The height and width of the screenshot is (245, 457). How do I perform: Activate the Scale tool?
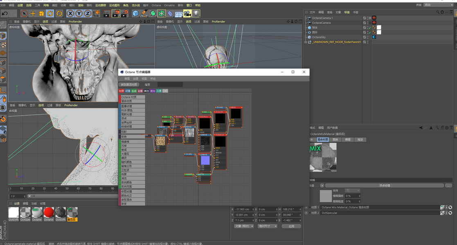click(41, 13)
